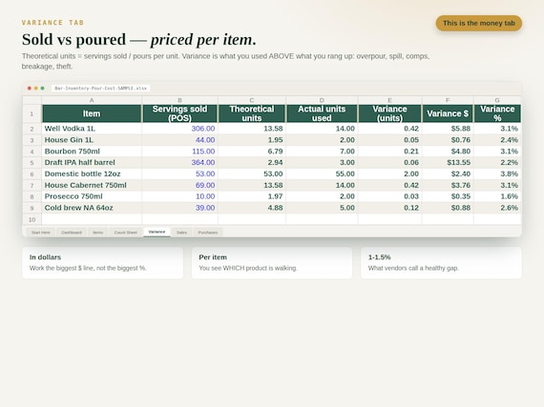The width and height of the screenshot is (544, 407).
Task: Click Draft IPA variance $13.55
Action: (x=448, y=162)
